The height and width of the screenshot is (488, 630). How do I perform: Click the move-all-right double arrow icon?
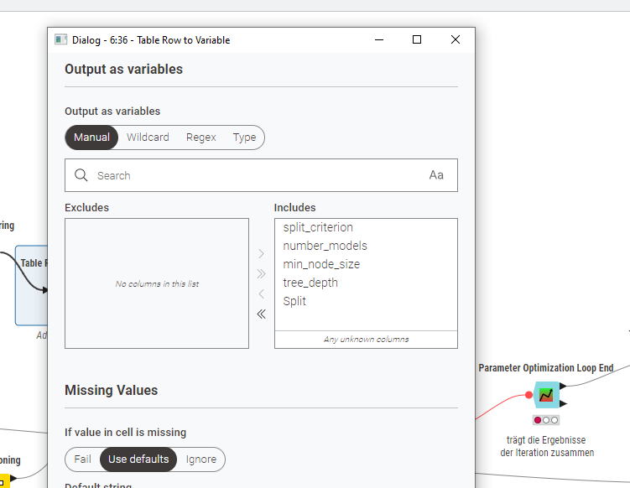point(261,273)
